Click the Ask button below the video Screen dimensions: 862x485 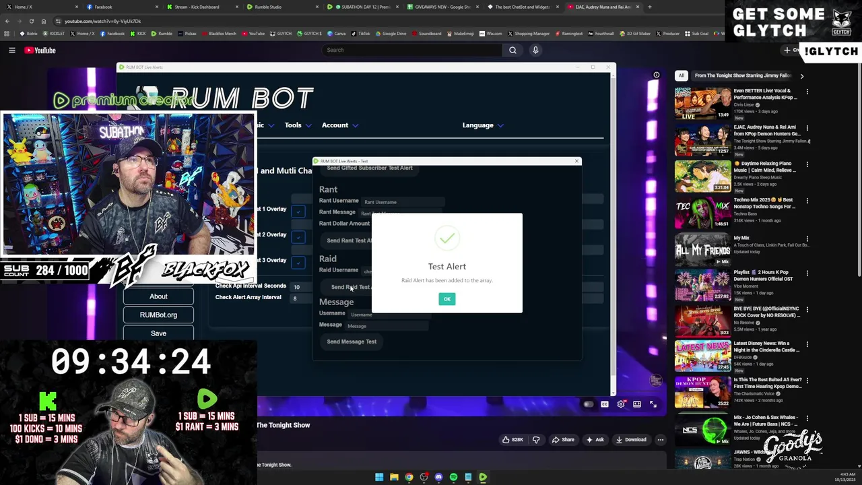(x=595, y=440)
